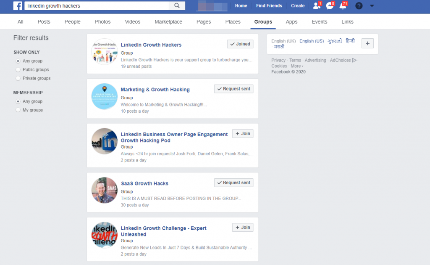Join LinkedIn Growth Challenge - Expert Unleashed
This screenshot has width=430, height=265.
click(x=243, y=228)
